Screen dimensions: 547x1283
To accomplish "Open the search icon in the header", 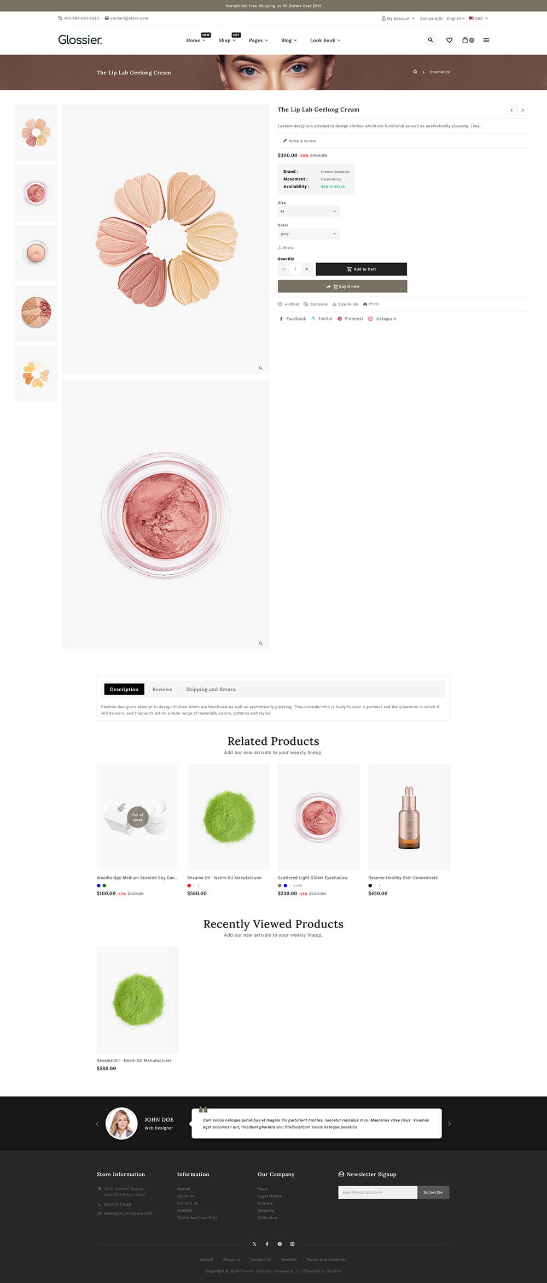I will 431,40.
